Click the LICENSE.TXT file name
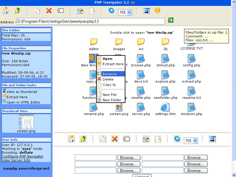 tap(191, 48)
